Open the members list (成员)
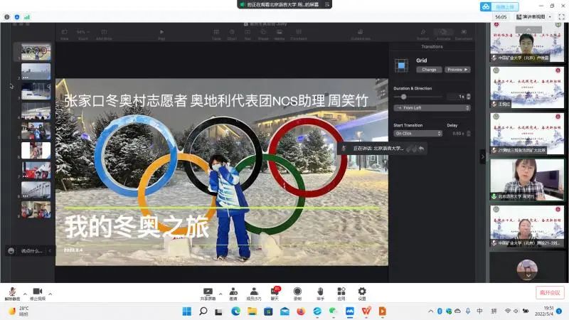569x320 pixels. (x=253, y=292)
